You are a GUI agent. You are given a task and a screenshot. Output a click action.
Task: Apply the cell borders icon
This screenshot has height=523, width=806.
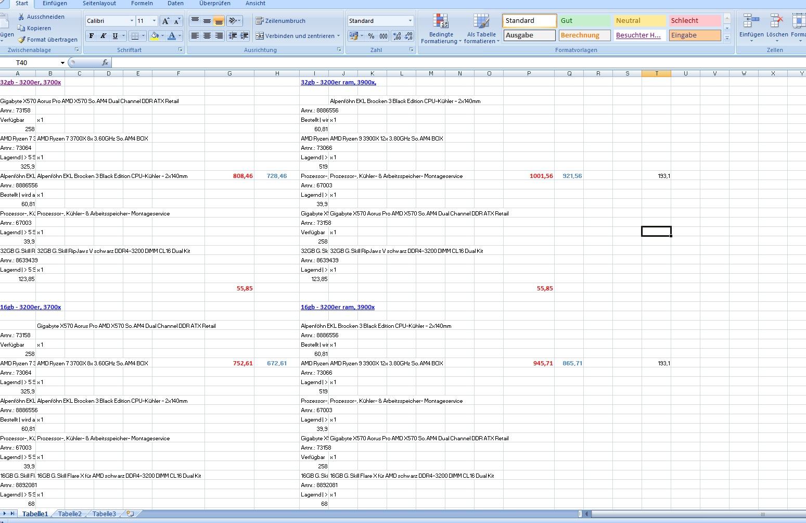coord(135,36)
